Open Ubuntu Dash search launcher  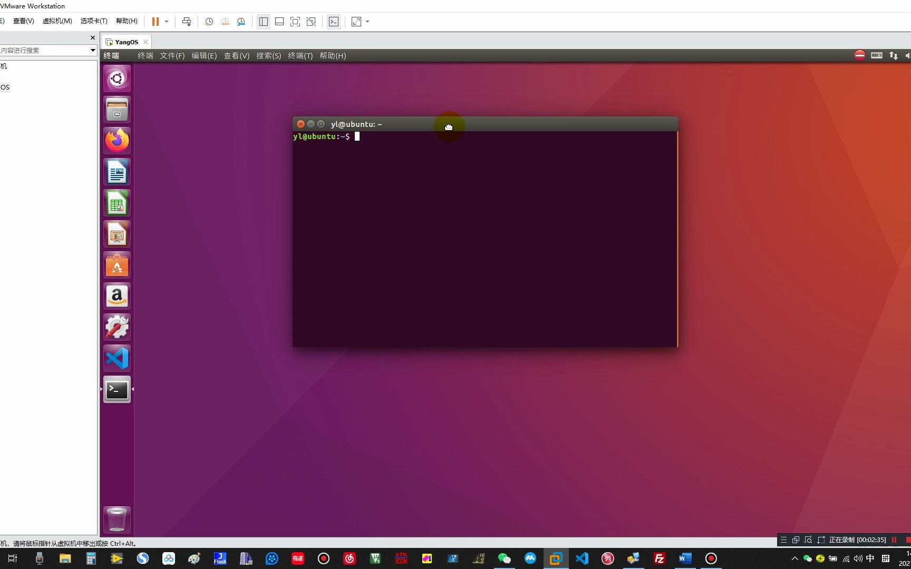(117, 79)
